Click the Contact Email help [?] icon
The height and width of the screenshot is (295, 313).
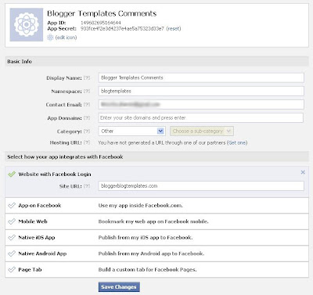pyautogui.click(x=87, y=104)
